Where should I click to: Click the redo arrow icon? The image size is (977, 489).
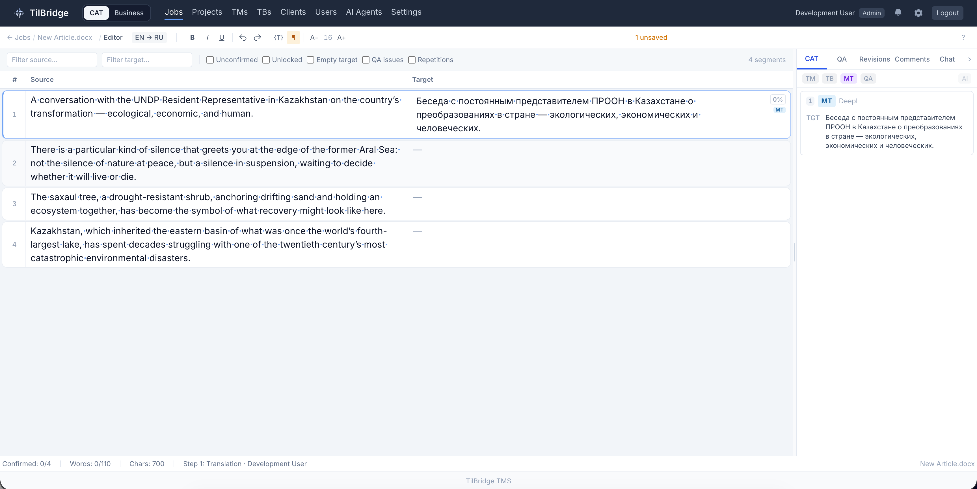point(258,38)
